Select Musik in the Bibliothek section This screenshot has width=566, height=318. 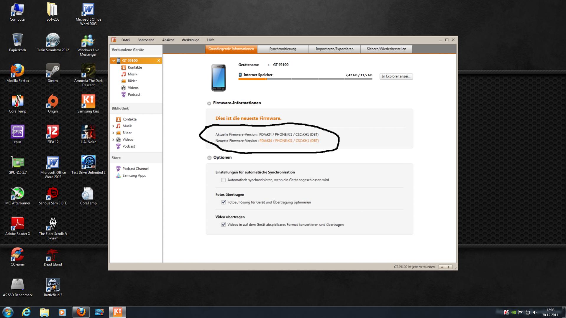pyautogui.click(x=124, y=126)
